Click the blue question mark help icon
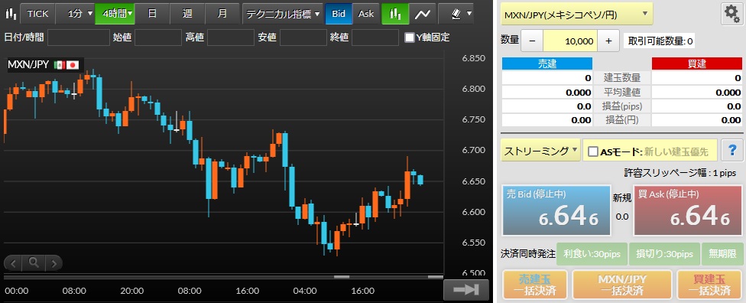The image size is (746, 303). (732, 151)
